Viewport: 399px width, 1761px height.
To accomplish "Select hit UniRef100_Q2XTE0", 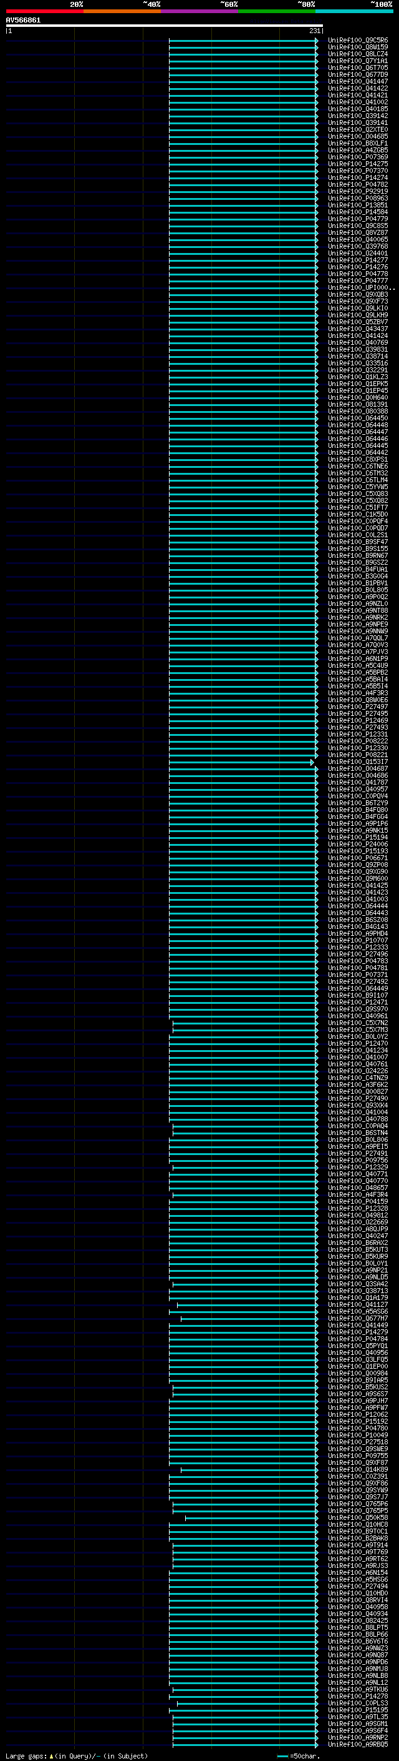I will [x=357, y=130].
